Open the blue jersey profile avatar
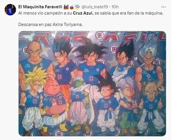176x140 pixels. coord(10,10)
